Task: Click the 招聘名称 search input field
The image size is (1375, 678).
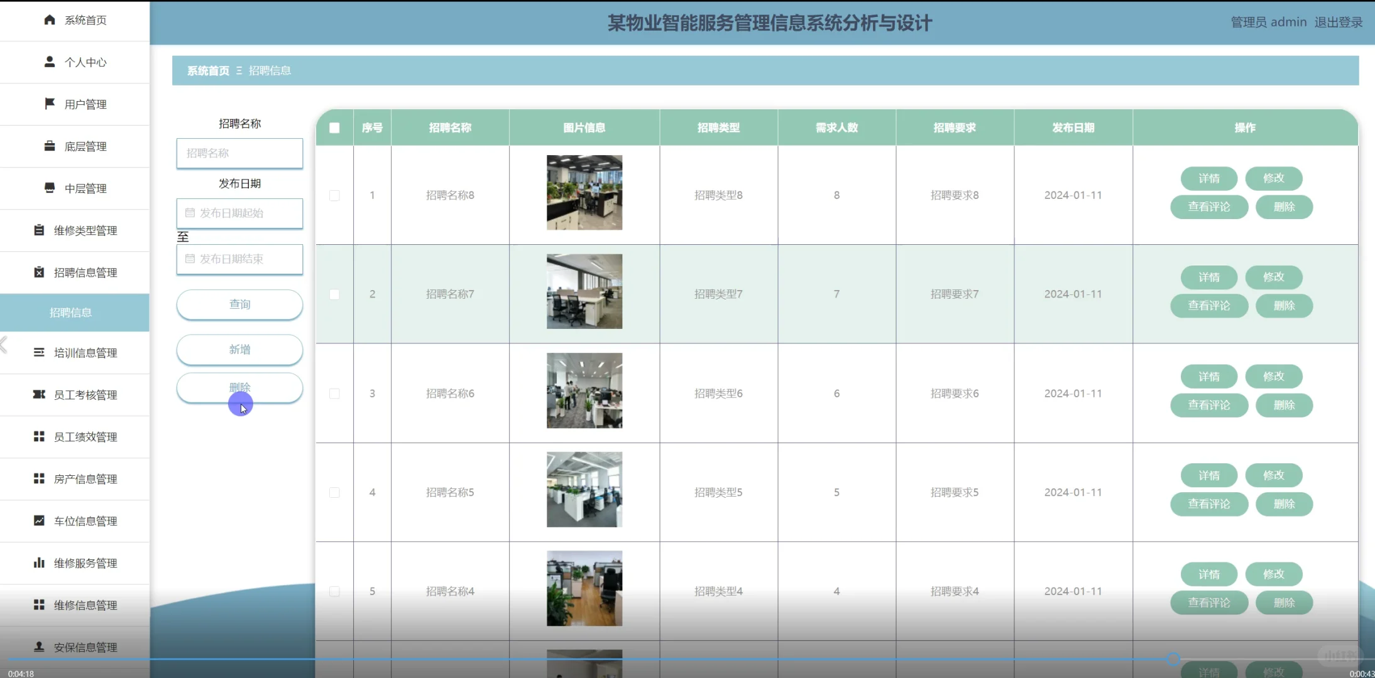Action: point(239,153)
